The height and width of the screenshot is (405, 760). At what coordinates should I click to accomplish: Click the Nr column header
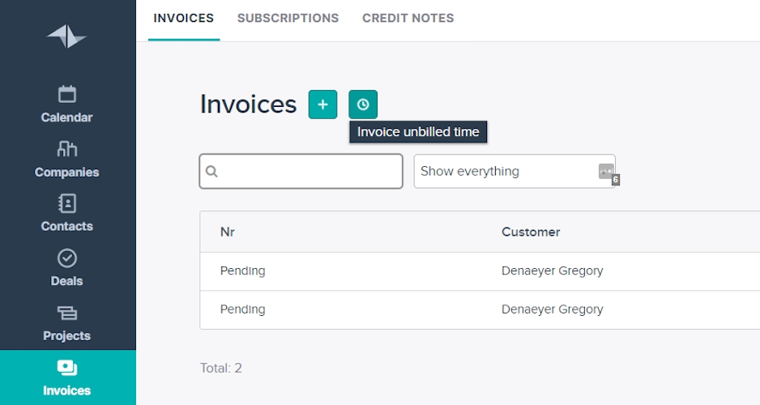point(228,232)
